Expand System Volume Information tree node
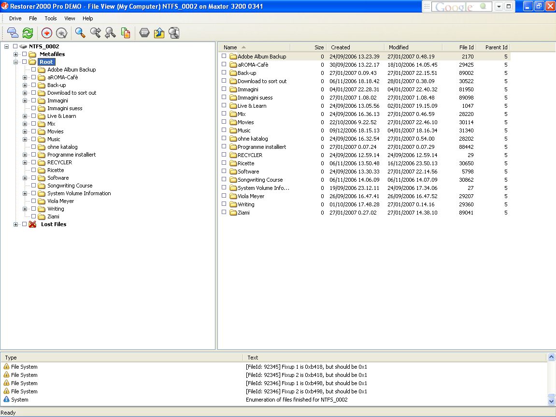 click(25, 194)
